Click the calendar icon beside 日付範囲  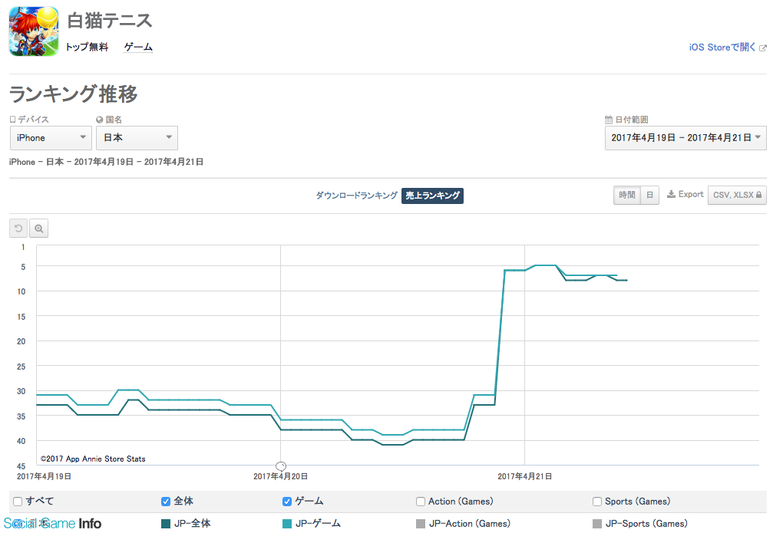click(608, 120)
